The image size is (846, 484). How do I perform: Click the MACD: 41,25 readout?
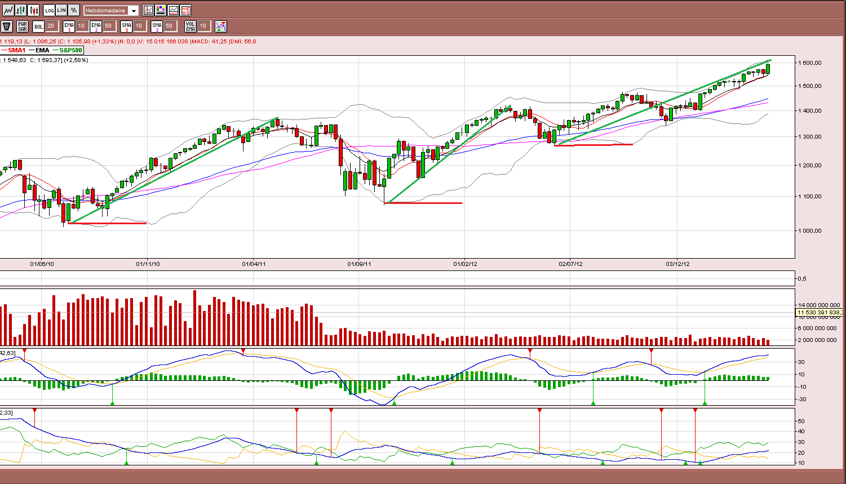point(209,42)
